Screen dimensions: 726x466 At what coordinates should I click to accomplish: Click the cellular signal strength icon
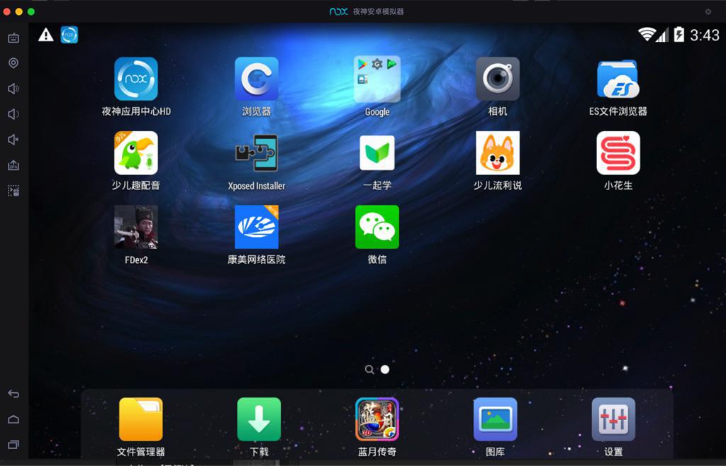[x=663, y=34]
